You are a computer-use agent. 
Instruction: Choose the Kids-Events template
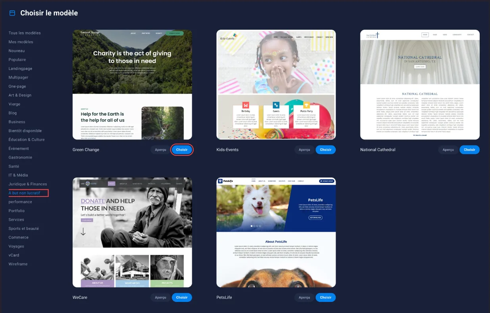(326, 150)
